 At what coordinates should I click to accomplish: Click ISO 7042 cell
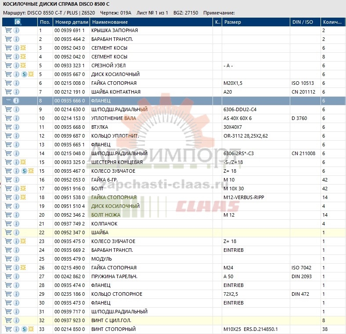point(301,268)
